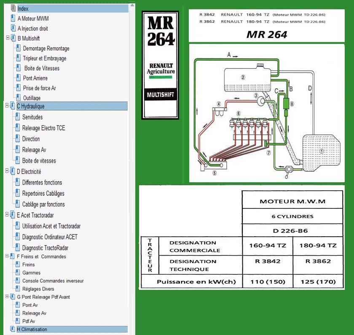Open Relevage Av under C Hydraulique

pos(34,150)
